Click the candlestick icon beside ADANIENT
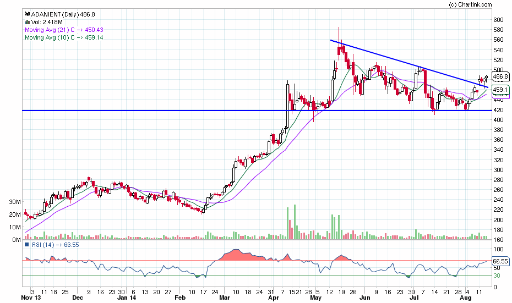The height and width of the screenshot is (303, 512). tap(28, 14)
